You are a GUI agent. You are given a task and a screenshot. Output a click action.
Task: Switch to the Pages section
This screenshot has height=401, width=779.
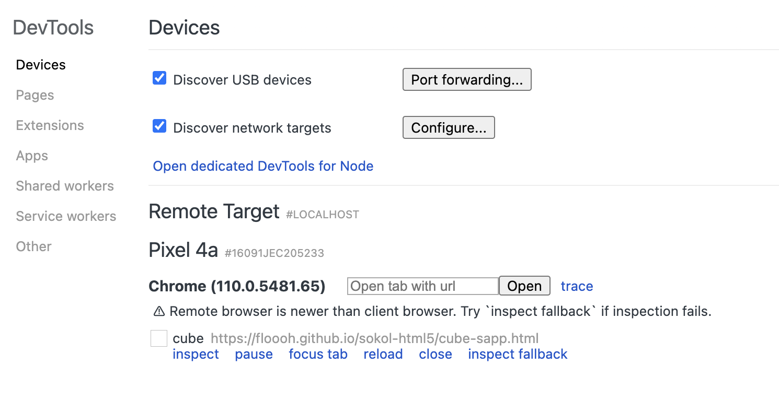35,95
